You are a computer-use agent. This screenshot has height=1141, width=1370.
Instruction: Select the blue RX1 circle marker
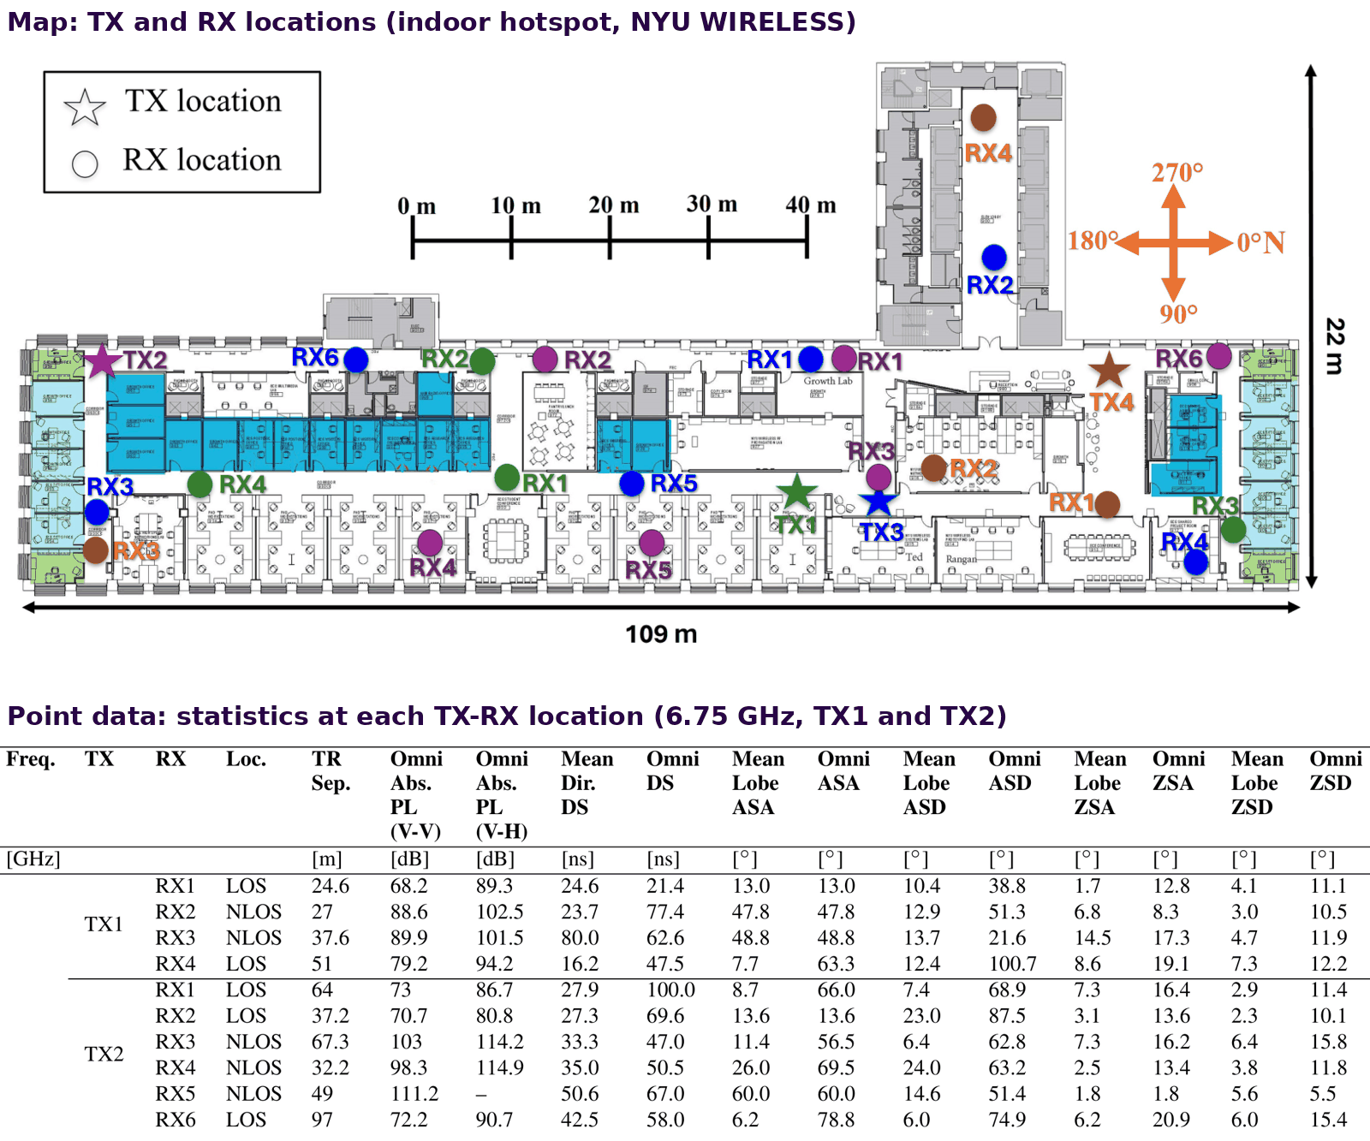811,360
